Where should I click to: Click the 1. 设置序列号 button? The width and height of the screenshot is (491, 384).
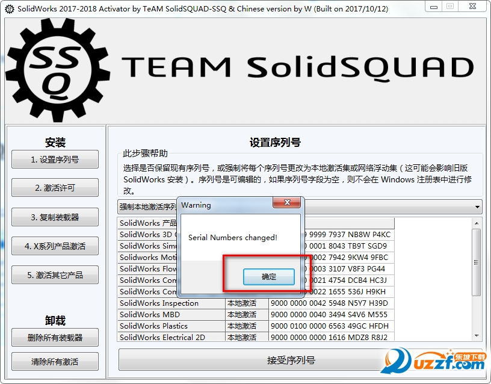55,159
